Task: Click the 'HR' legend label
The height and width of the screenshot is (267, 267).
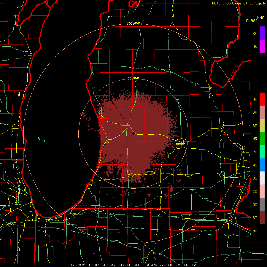Action: click(x=255, y=139)
